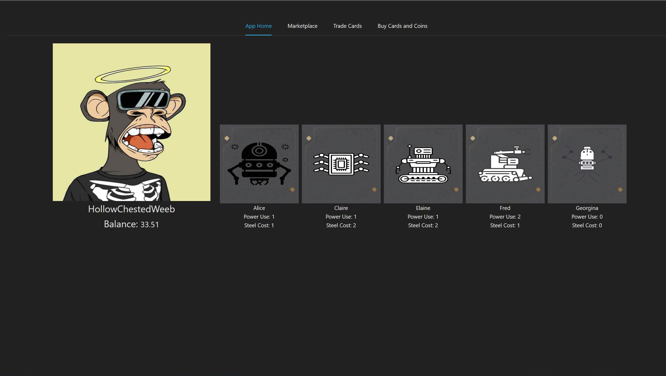Choose the Fred tank robot card
The image size is (666, 376).
(x=505, y=164)
